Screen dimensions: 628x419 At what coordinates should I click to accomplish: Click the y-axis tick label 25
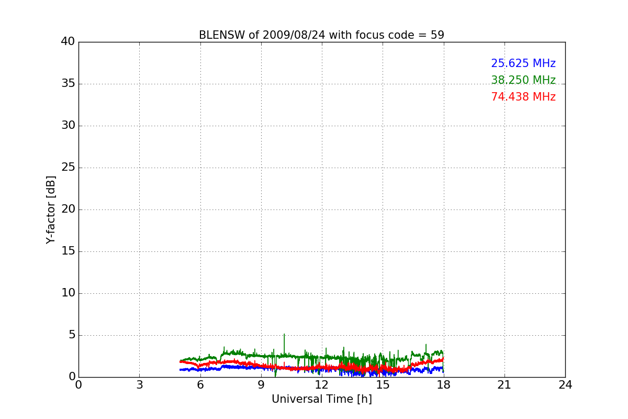tap(68, 167)
